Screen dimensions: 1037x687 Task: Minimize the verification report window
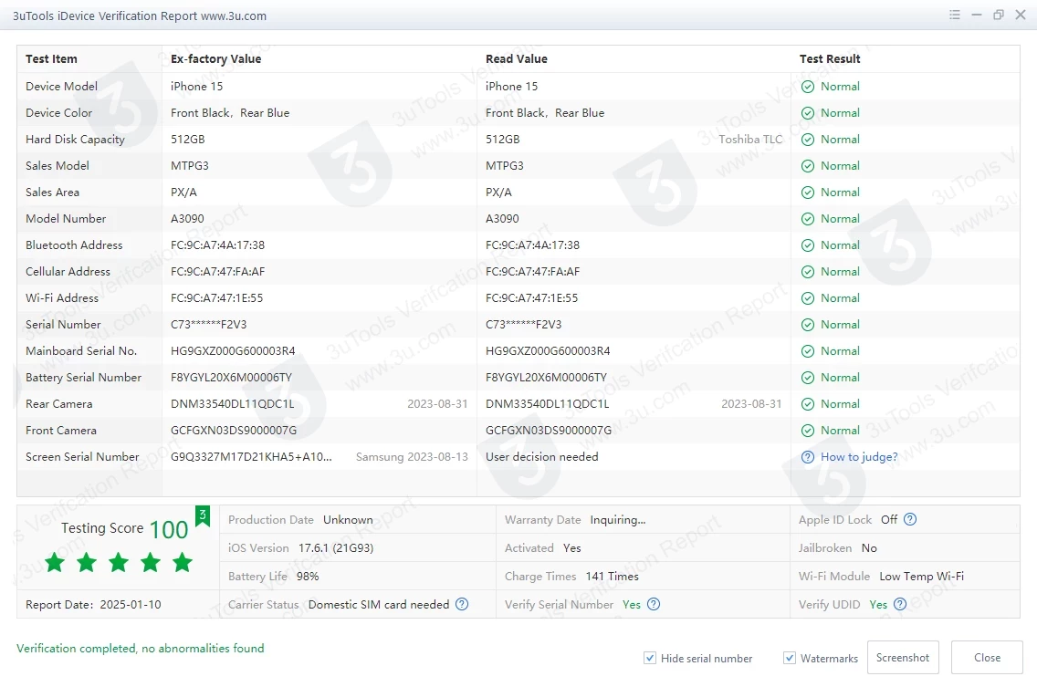pyautogui.click(x=976, y=15)
